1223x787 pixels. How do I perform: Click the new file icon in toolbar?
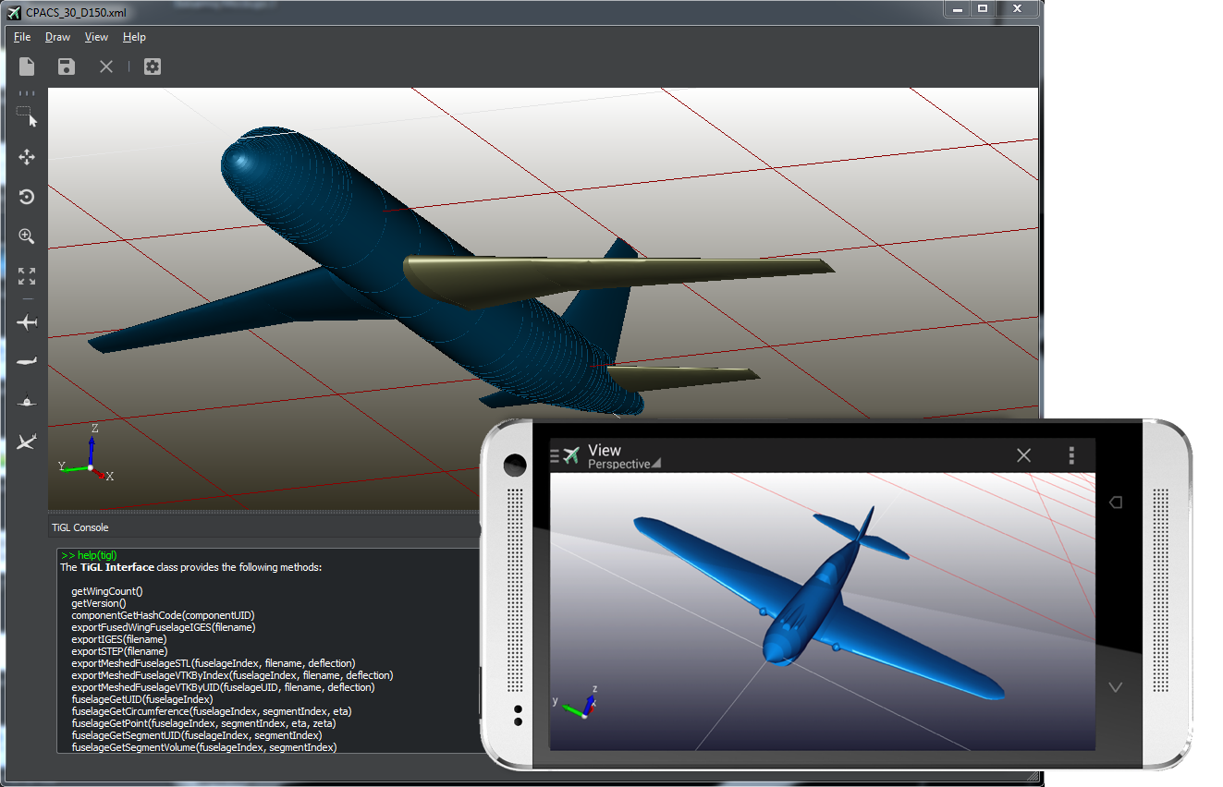(27, 67)
